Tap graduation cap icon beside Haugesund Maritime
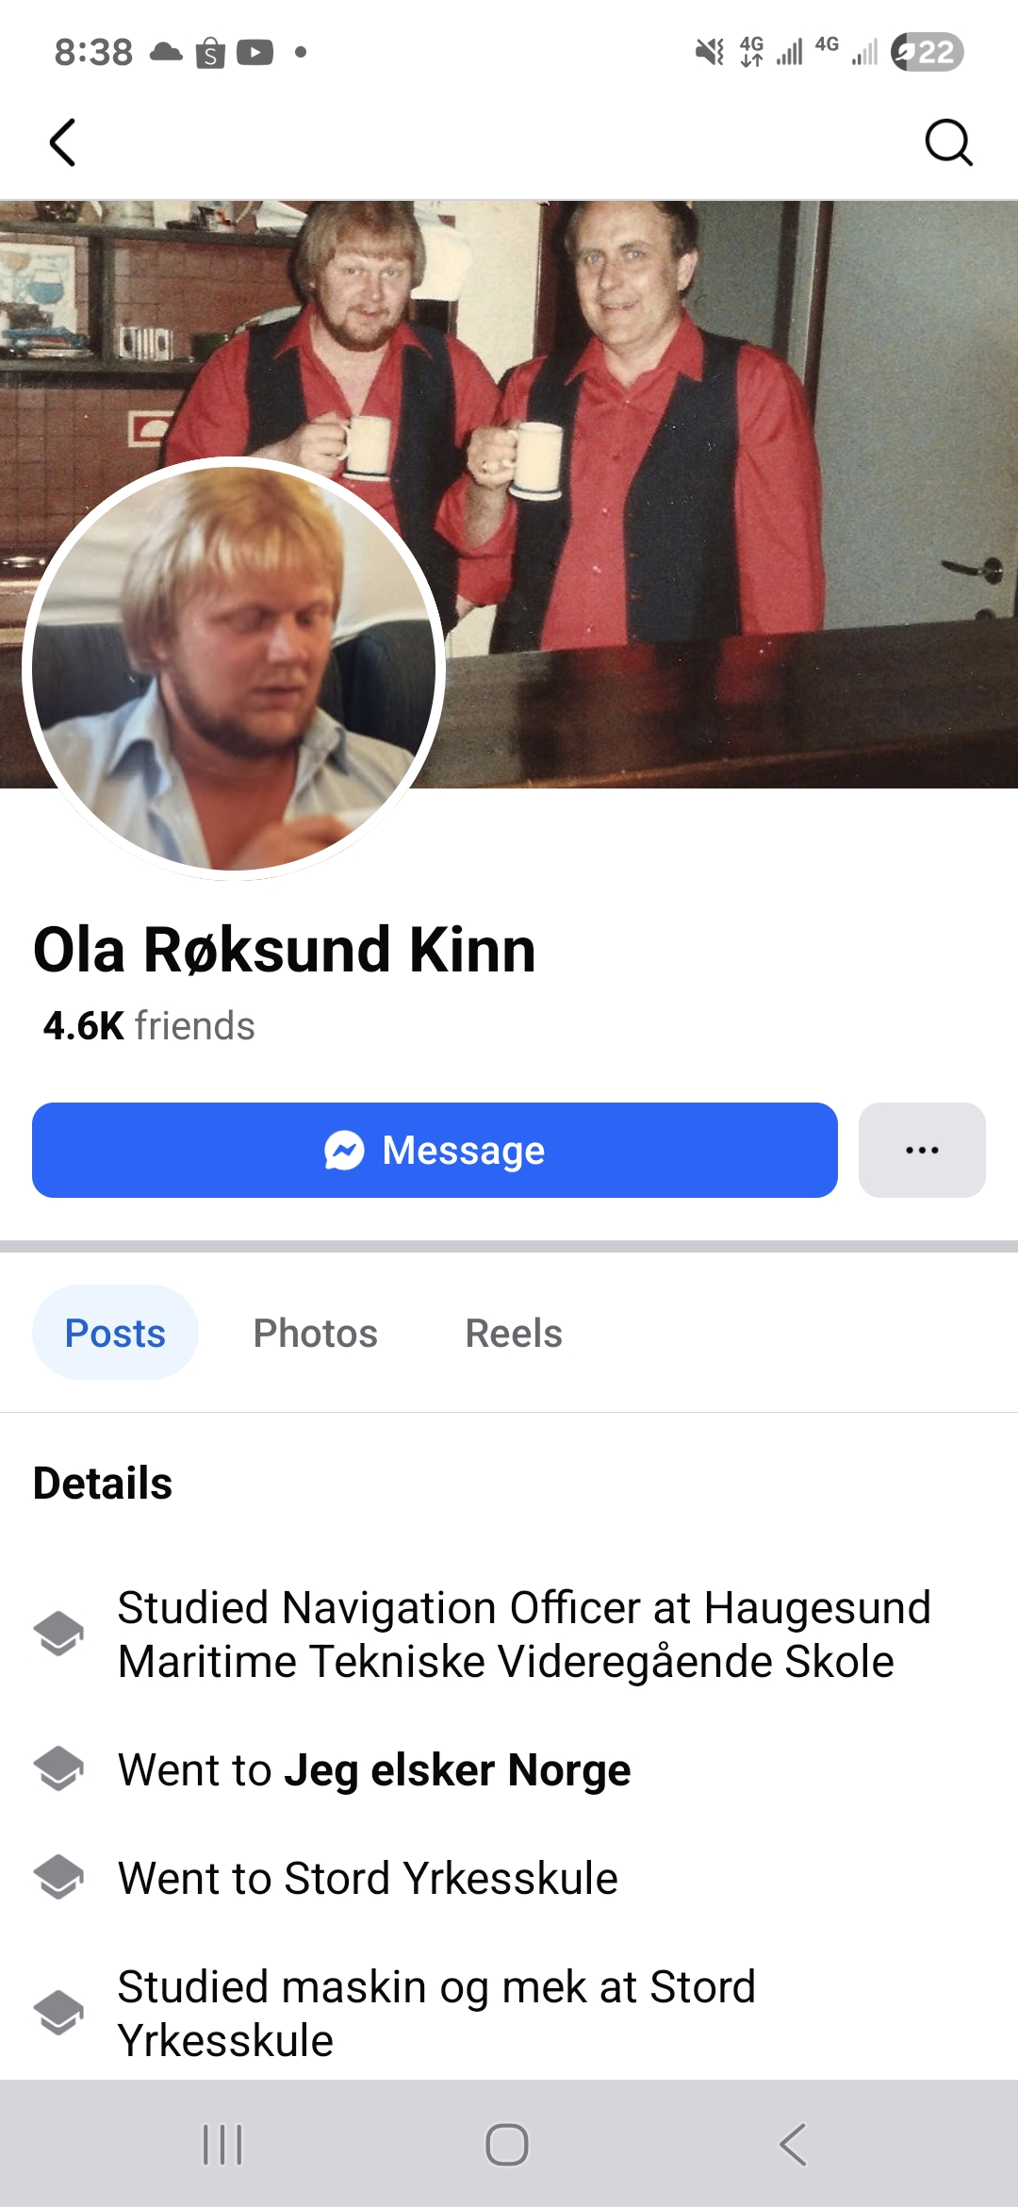This screenshot has width=1018, height=2207. coord(58,1634)
